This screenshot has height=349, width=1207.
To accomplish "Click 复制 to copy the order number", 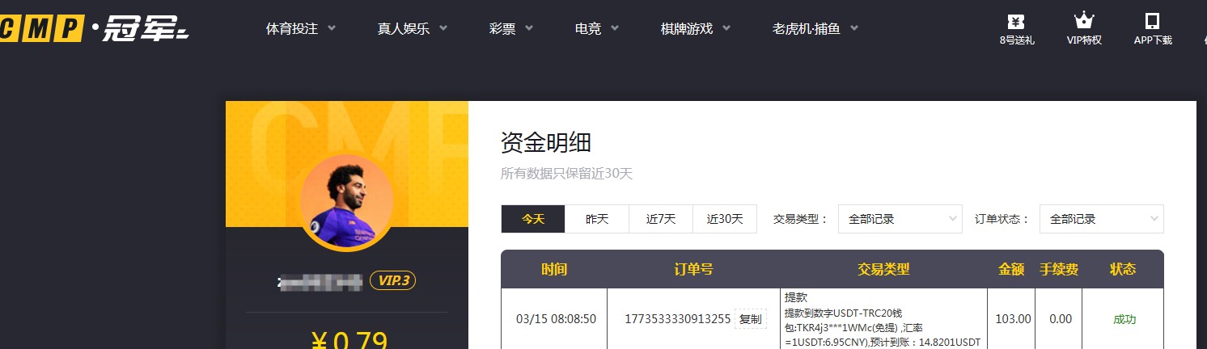I will (750, 319).
